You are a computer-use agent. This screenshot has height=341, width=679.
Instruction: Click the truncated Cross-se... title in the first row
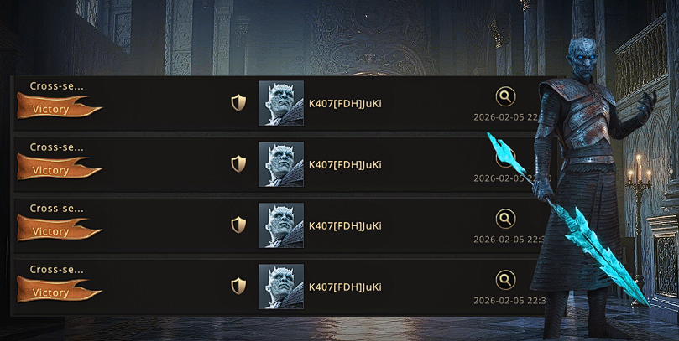click(57, 86)
